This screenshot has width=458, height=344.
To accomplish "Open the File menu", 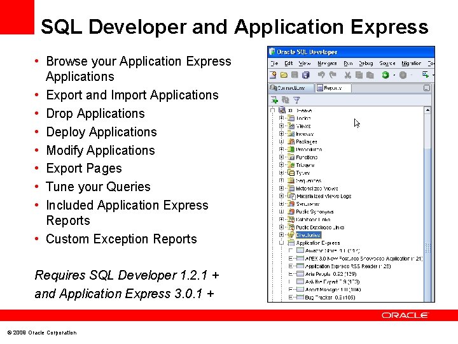I will pyautogui.click(x=274, y=63).
